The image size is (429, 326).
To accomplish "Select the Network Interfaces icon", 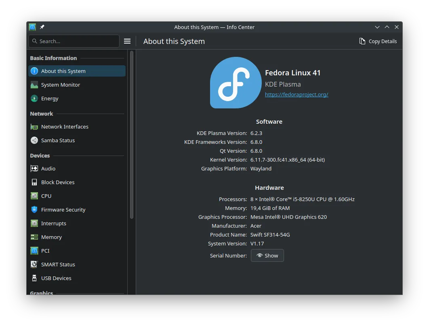I will point(34,127).
